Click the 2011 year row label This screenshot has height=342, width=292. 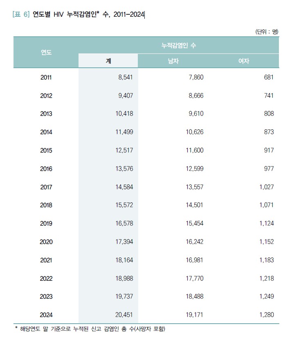tap(46, 77)
